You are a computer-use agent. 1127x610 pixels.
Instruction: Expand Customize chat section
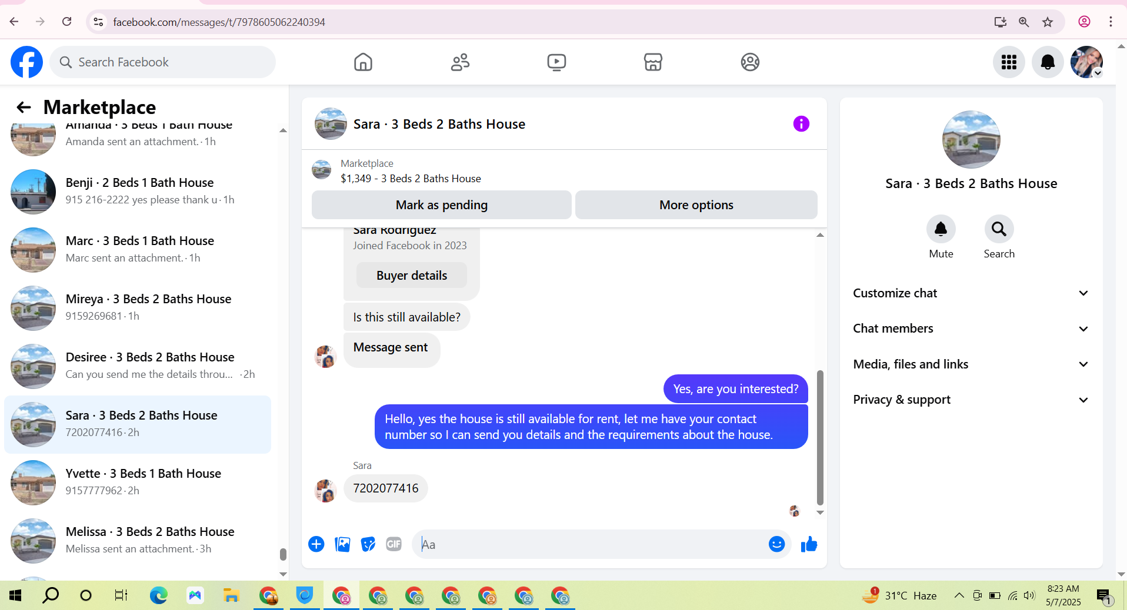pyautogui.click(x=971, y=293)
